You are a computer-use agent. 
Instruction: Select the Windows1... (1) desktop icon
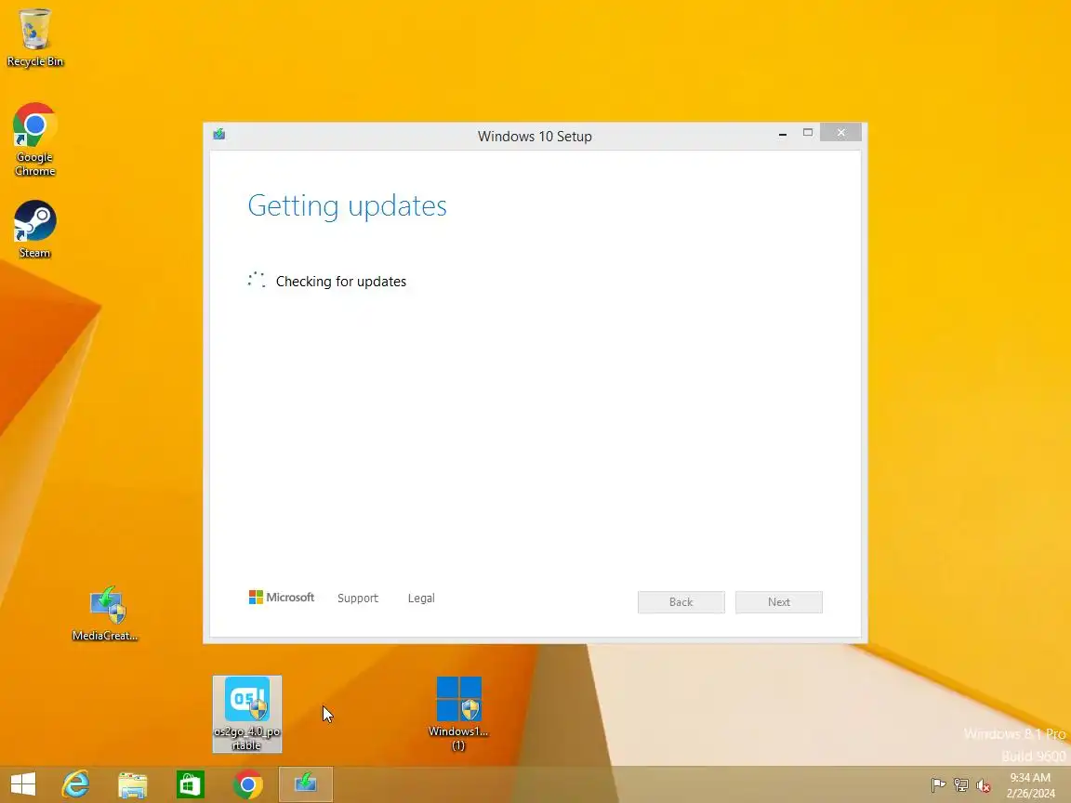pyautogui.click(x=458, y=714)
